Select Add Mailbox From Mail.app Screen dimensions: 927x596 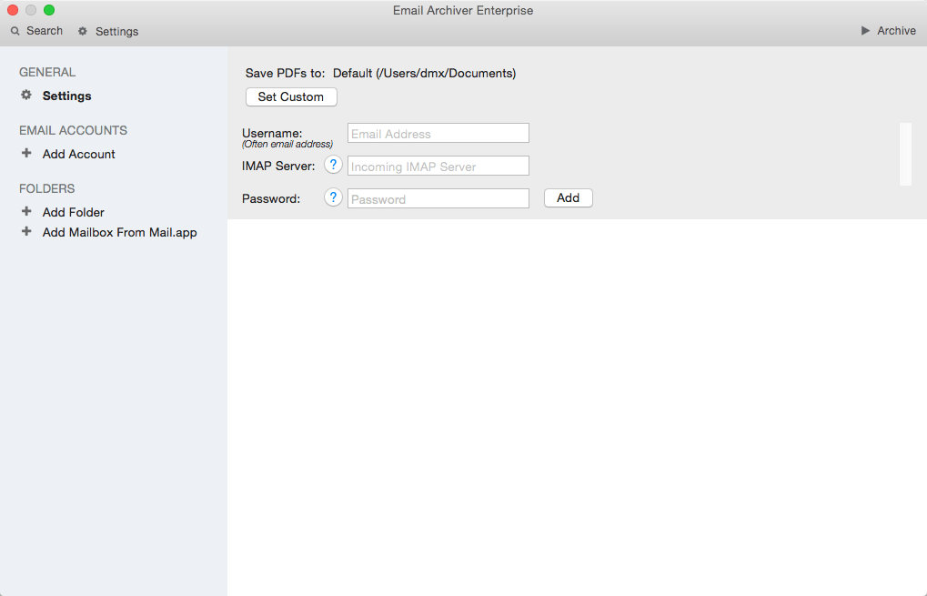pyautogui.click(x=119, y=232)
